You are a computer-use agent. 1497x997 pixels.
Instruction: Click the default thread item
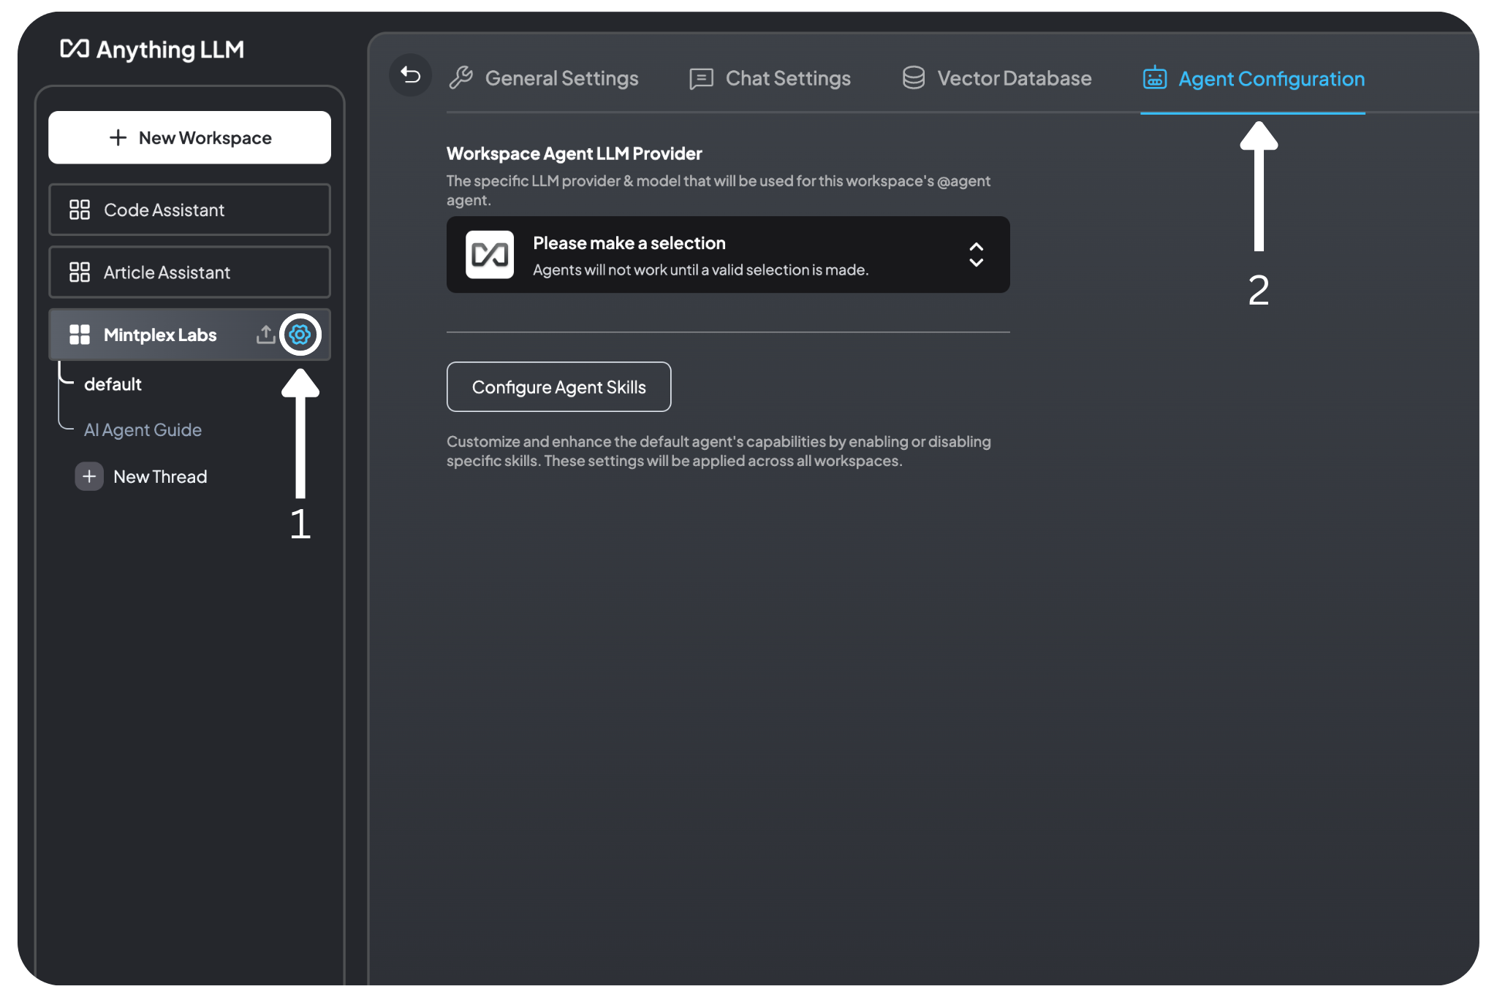[113, 383]
